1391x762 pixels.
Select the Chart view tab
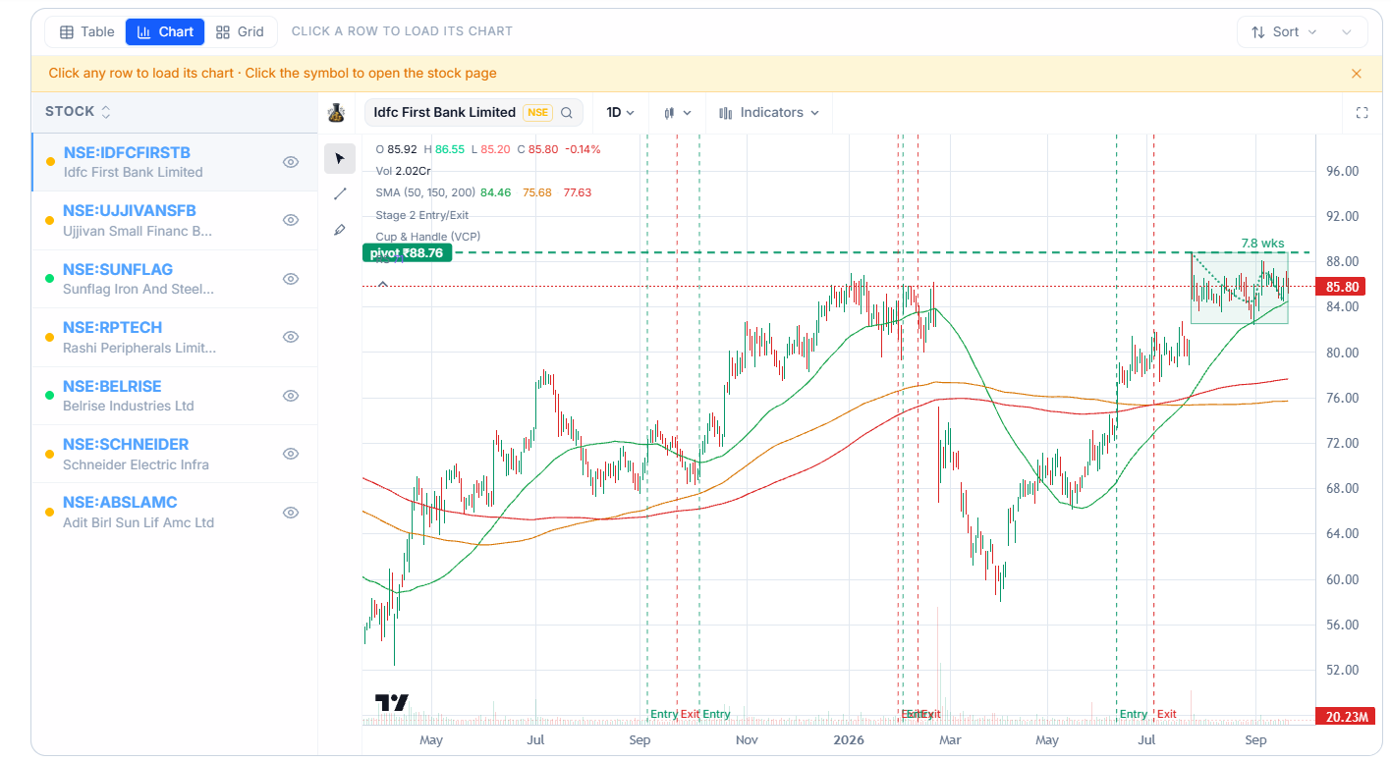(165, 32)
